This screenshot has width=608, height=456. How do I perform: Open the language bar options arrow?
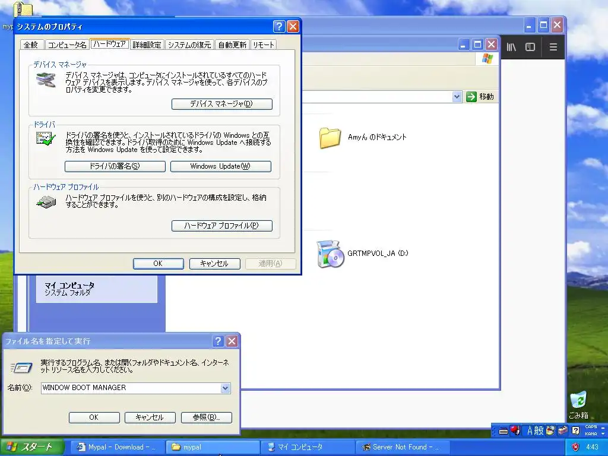point(603,434)
